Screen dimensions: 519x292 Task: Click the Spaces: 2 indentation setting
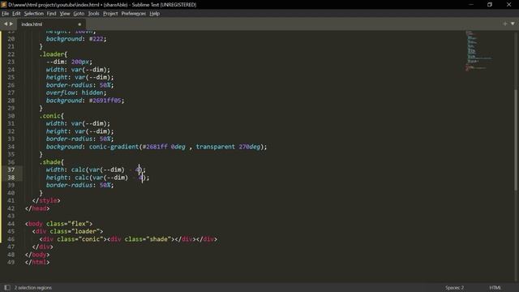(454, 288)
